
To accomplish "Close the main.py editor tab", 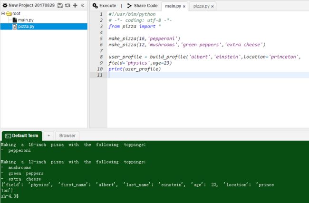I will [x=184, y=6].
